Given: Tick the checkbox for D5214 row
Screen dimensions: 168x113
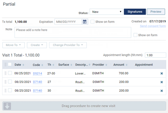Looking at the screenshot, I should click(10, 73).
